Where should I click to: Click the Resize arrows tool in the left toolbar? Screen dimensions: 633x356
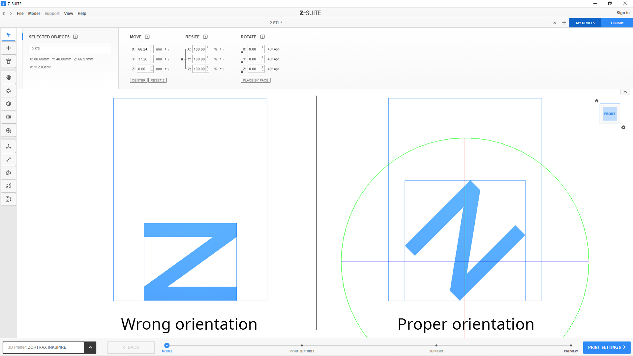click(9, 160)
